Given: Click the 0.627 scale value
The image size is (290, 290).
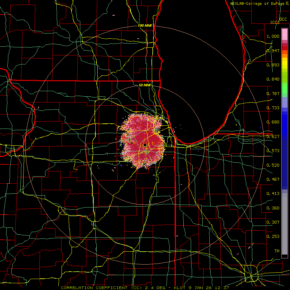Looking at the screenshot, I should [273, 137].
